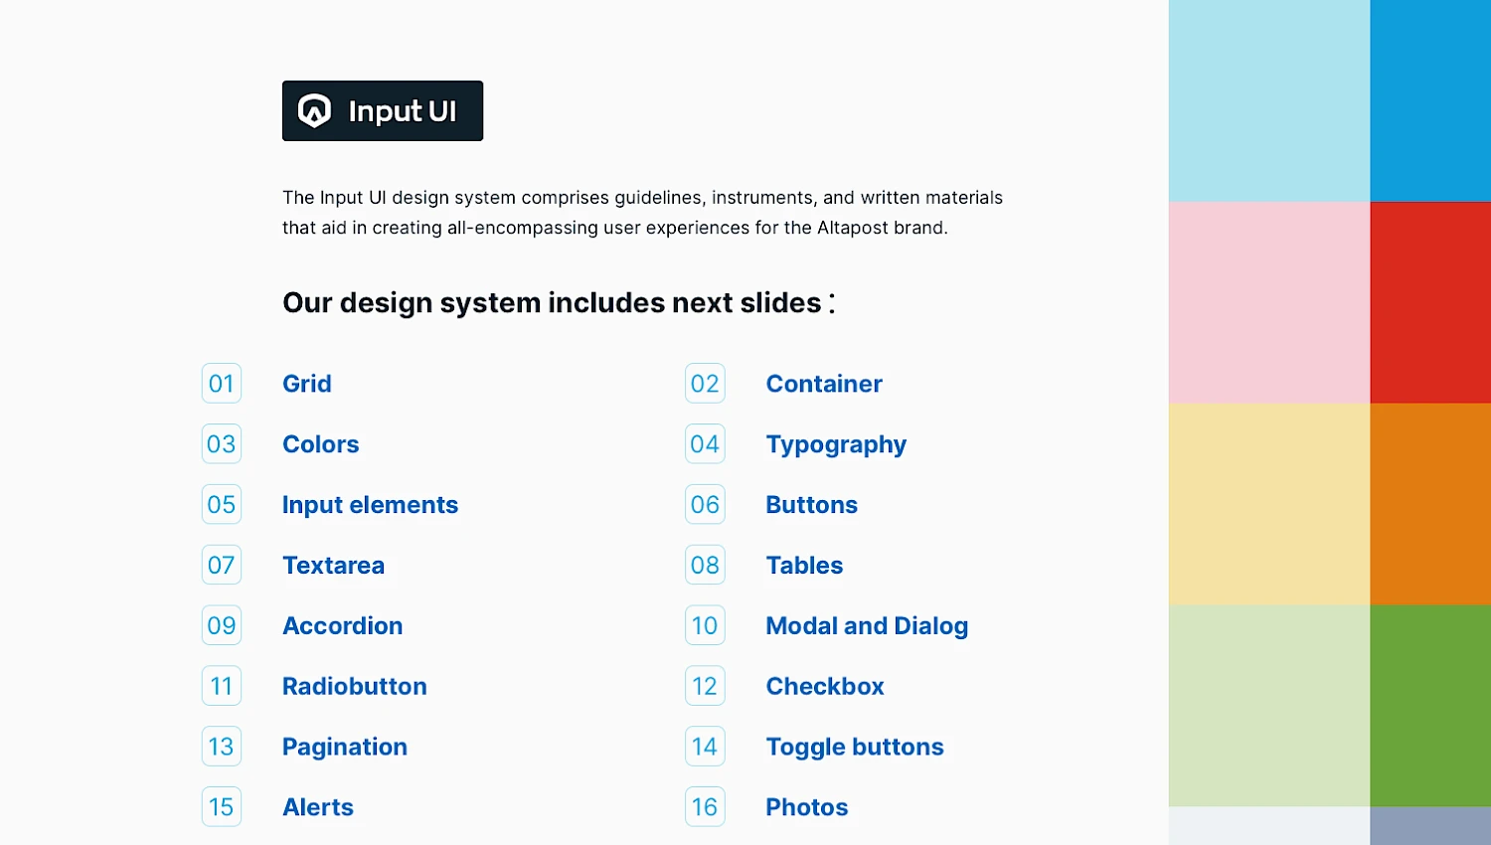Open the Grid slide link
Image resolution: width=1491 pixels, height=845 pixels.
[x=307, y=384]
